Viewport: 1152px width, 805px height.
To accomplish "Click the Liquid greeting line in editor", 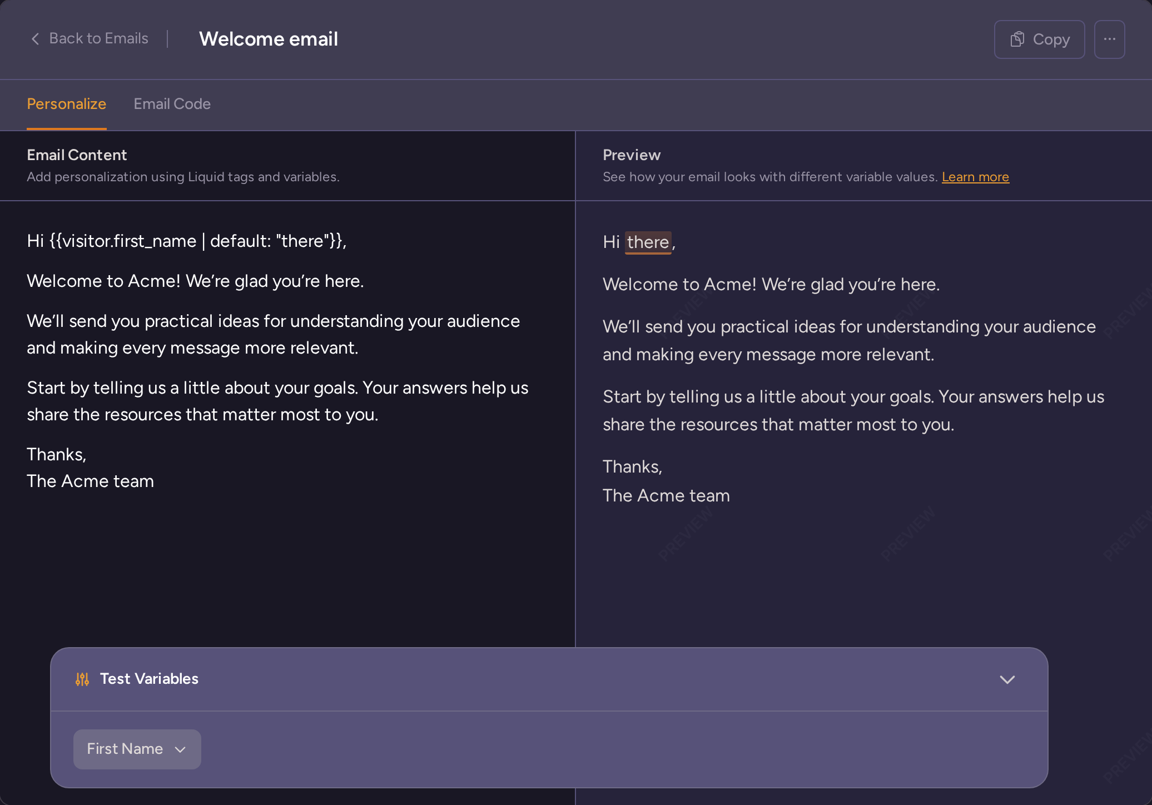I will (x=187, y=241).
